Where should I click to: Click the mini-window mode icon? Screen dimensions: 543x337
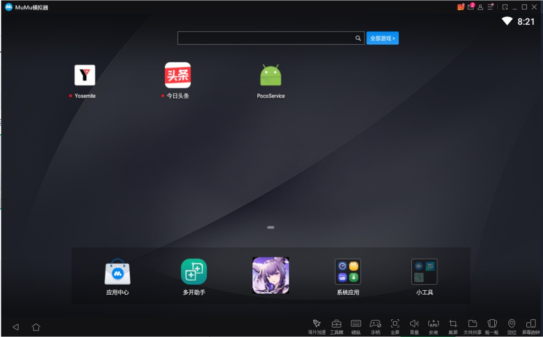coord(505,7)
